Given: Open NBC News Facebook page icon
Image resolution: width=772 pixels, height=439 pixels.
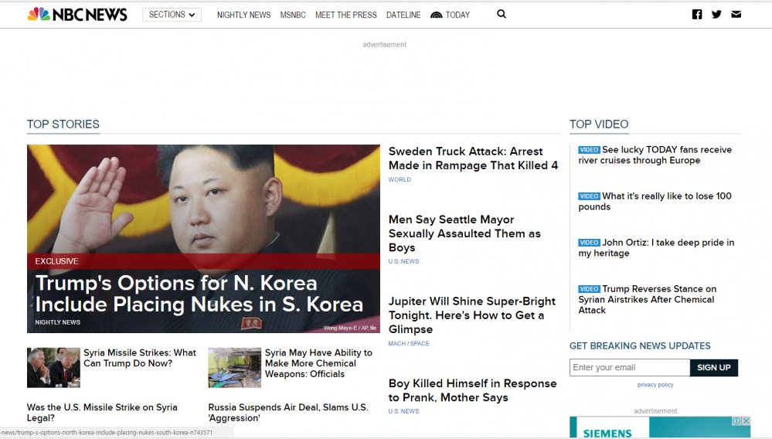Looking at the screenshot, I should (697, 15).
